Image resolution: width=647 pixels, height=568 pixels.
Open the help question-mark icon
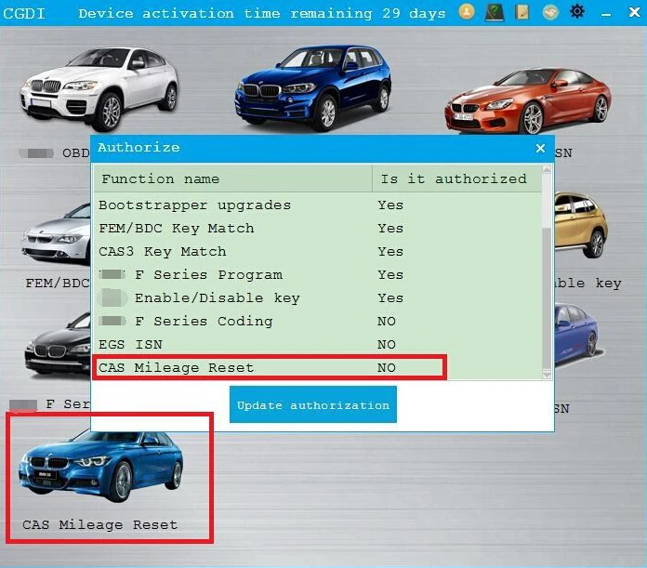point(495,12)
